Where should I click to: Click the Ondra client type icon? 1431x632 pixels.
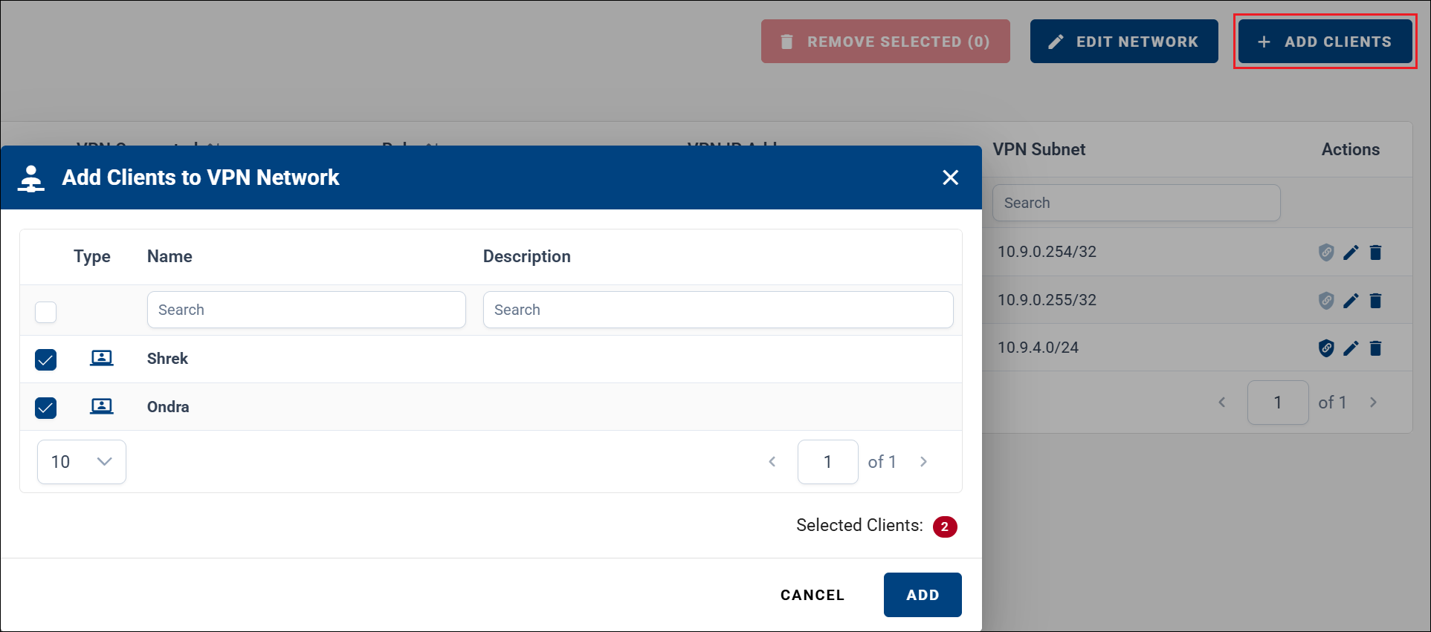pyautogui.click(x=102, y=406)
